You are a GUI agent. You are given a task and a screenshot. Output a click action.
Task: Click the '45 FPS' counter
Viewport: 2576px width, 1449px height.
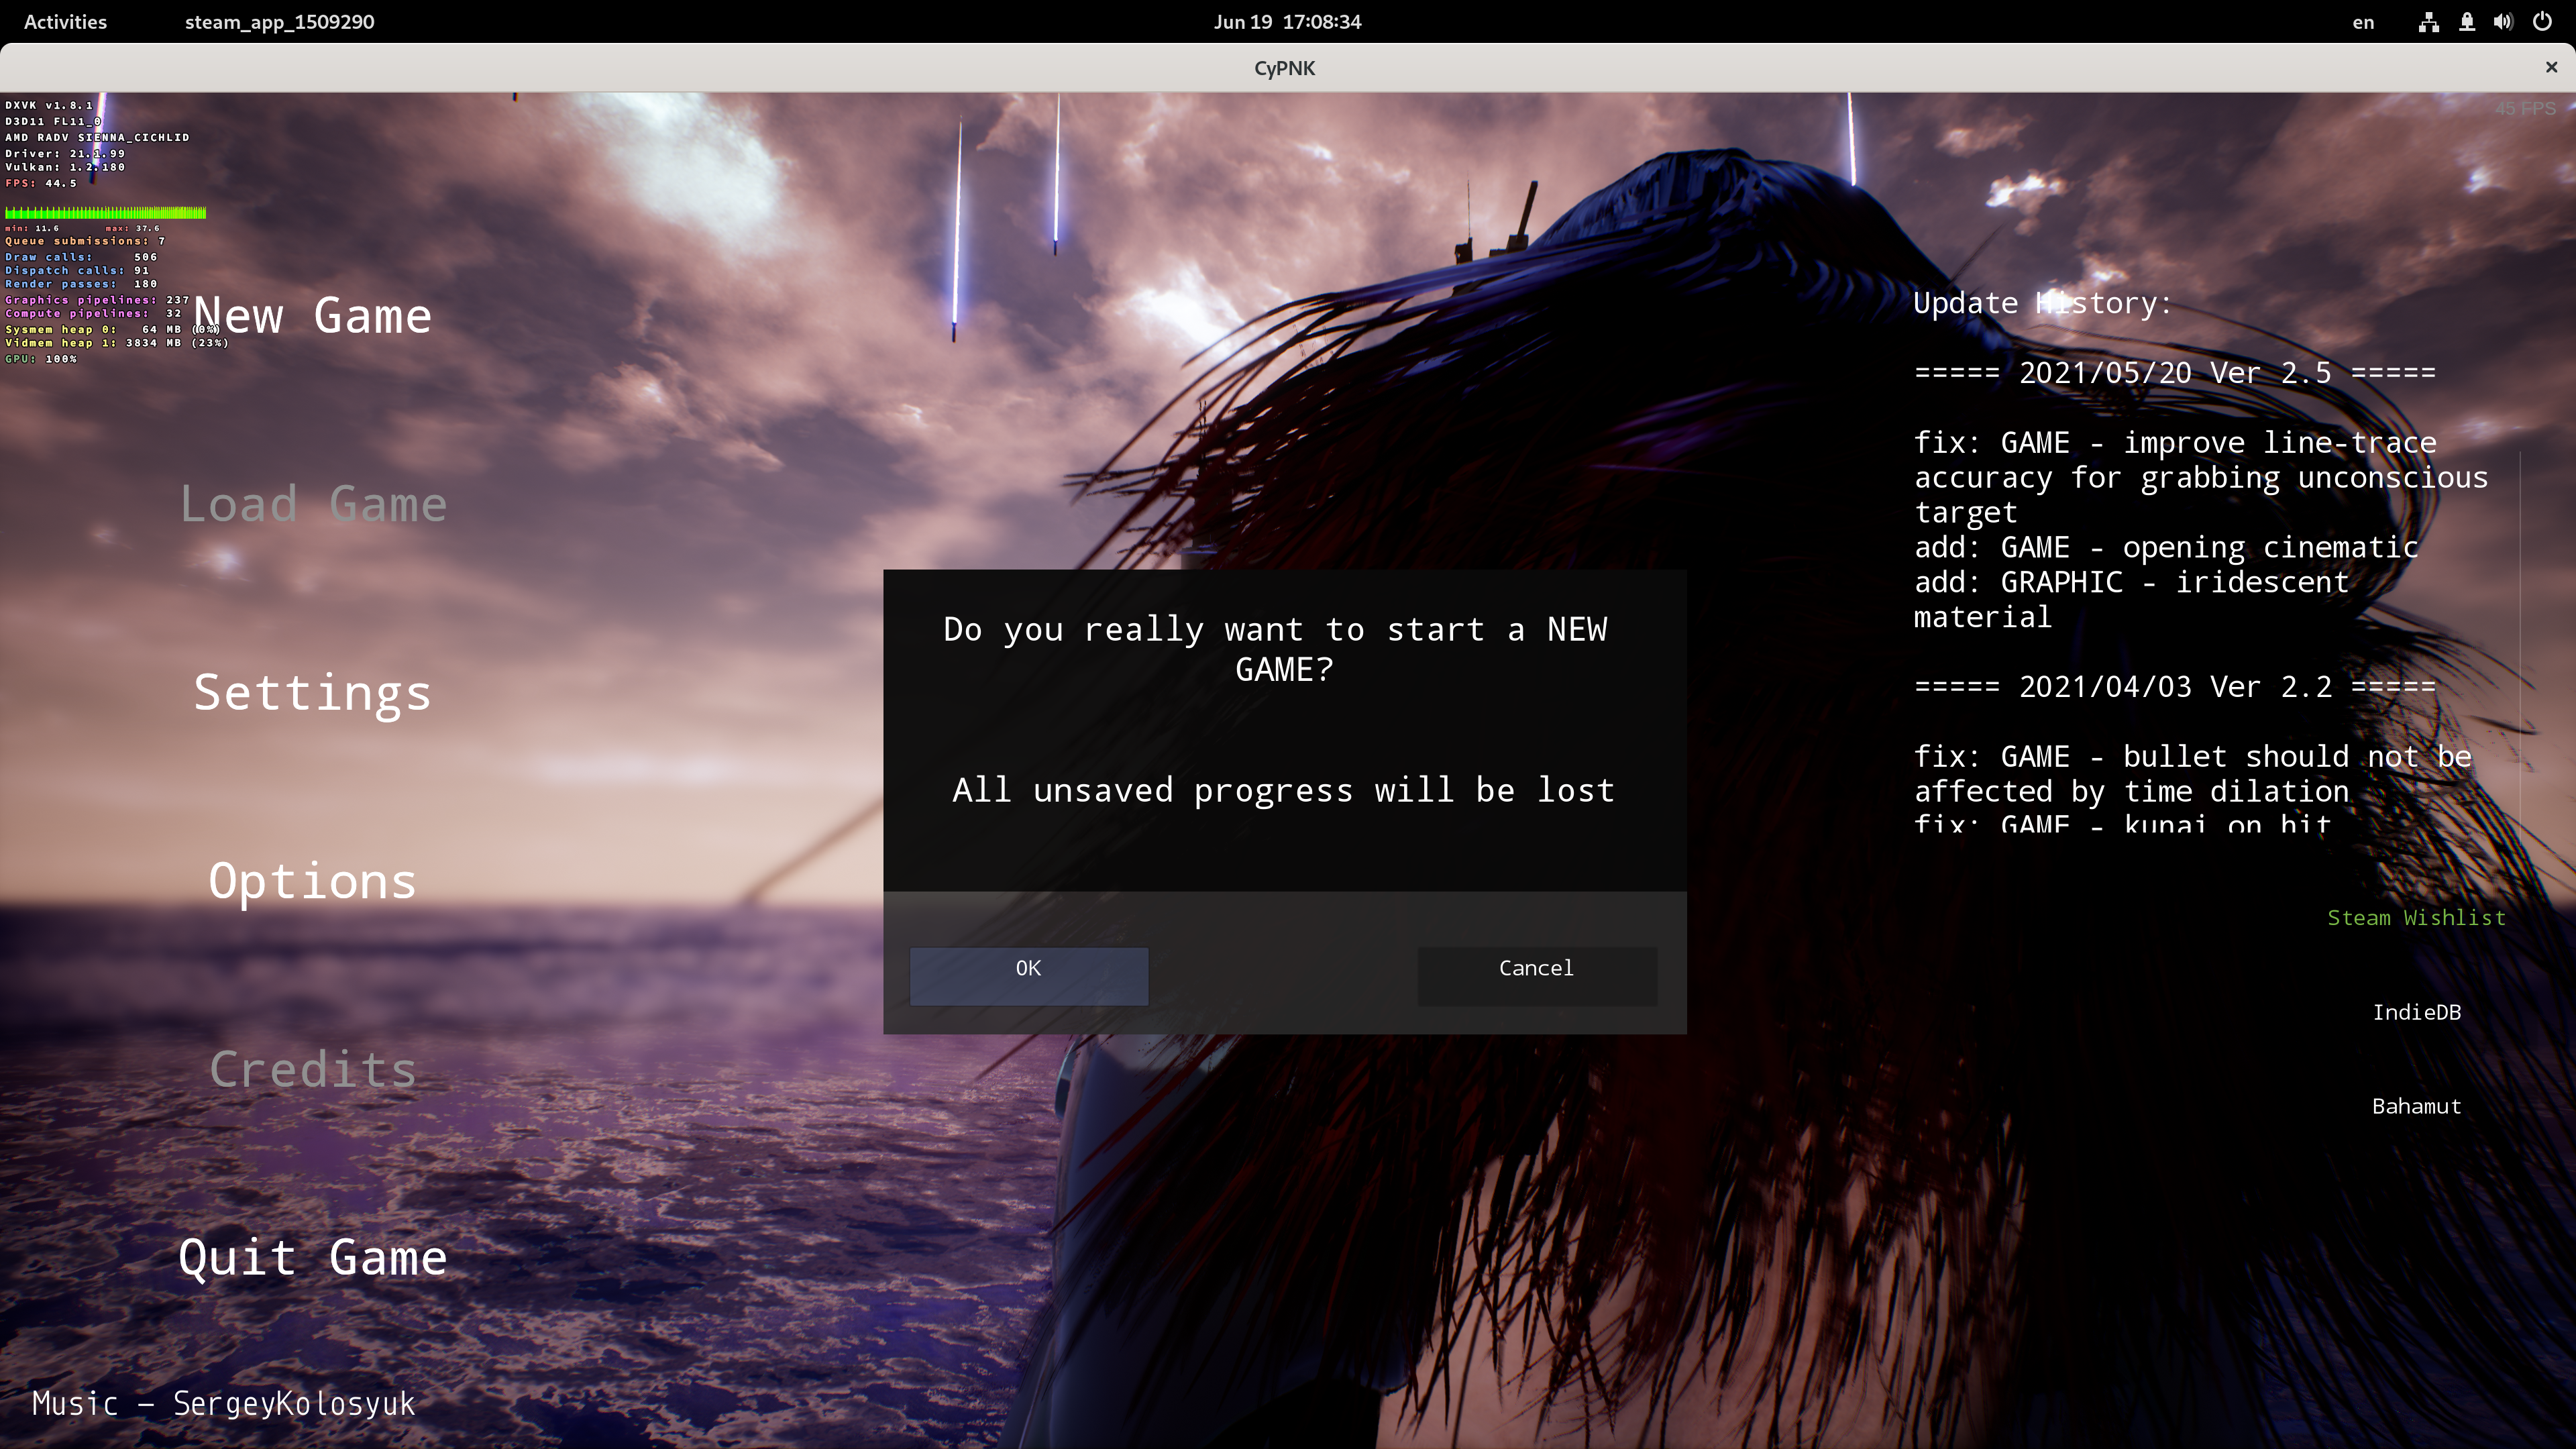click(2525, 109)
